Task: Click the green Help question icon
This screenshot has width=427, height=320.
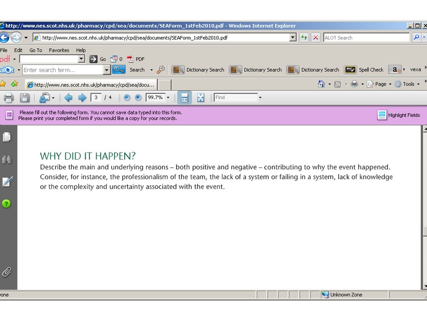Action: (6, 204)
